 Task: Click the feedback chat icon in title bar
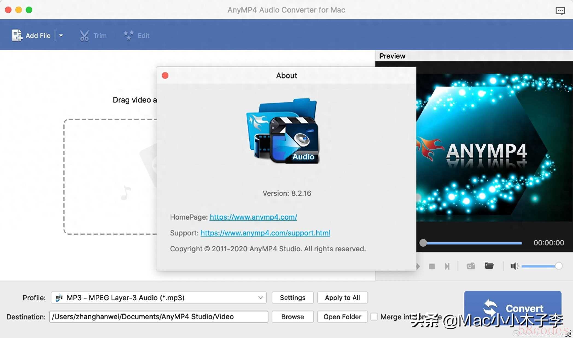click(x=560, y=11)
